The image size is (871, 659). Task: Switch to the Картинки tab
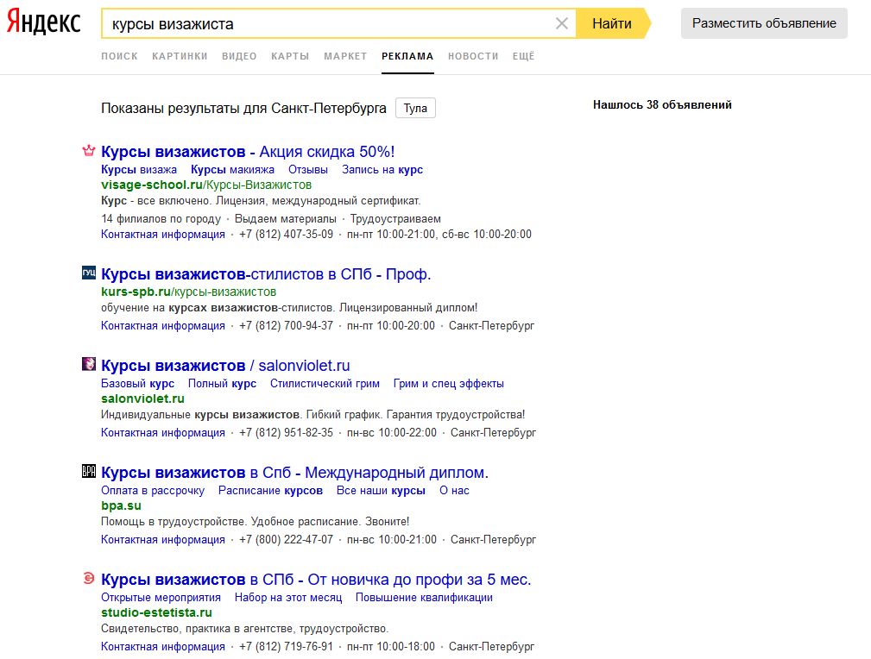coord(180,56)
